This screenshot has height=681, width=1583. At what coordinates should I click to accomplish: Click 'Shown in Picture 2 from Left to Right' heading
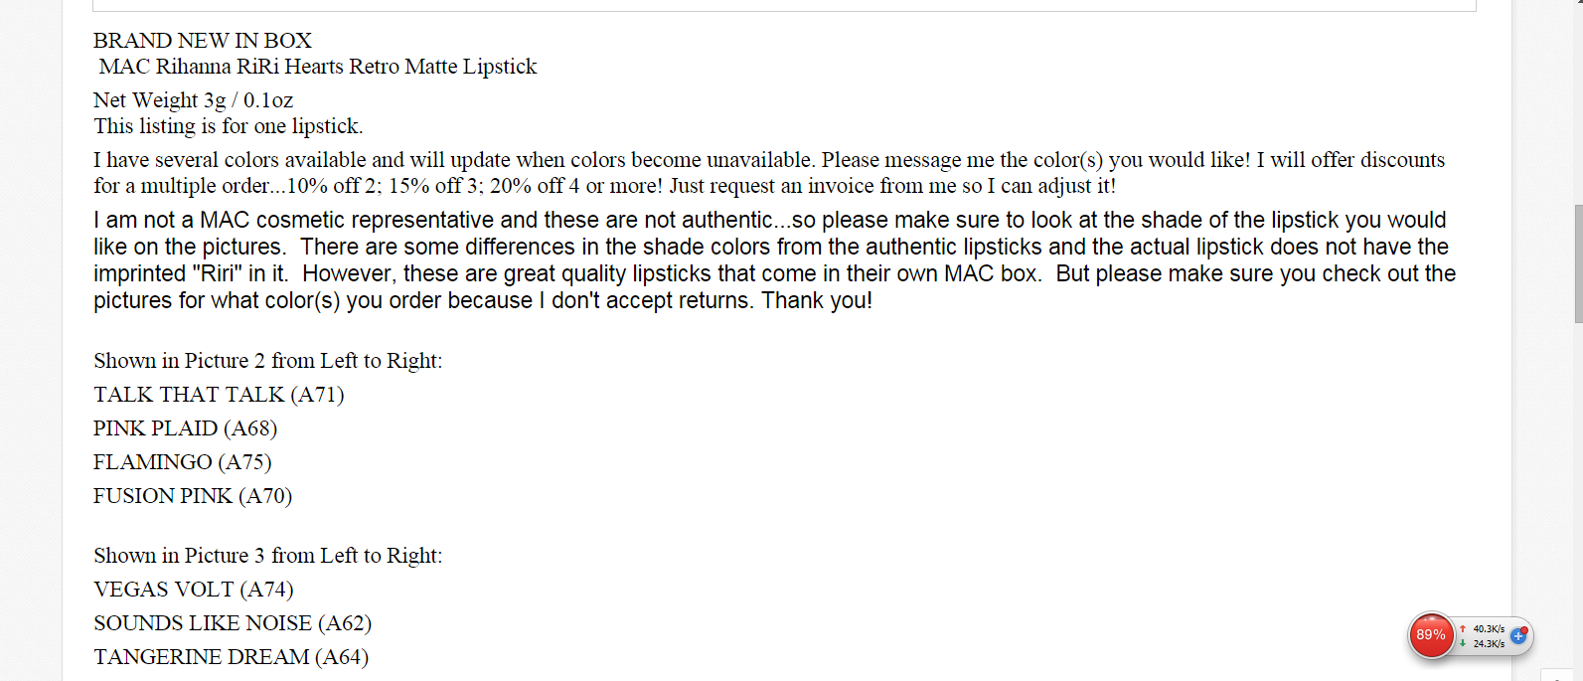(x=268, y=361)
